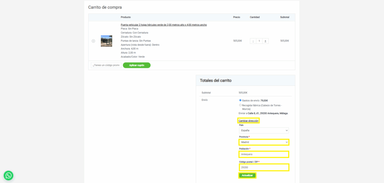
Task: Click the quantity number field
Action: (259, 41)
